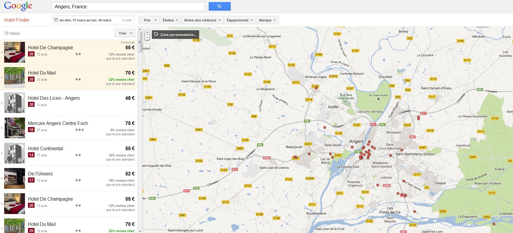The width and height of the screenshot is (513, 233).
Task: Click the Google logo
Action: point(18,6)
